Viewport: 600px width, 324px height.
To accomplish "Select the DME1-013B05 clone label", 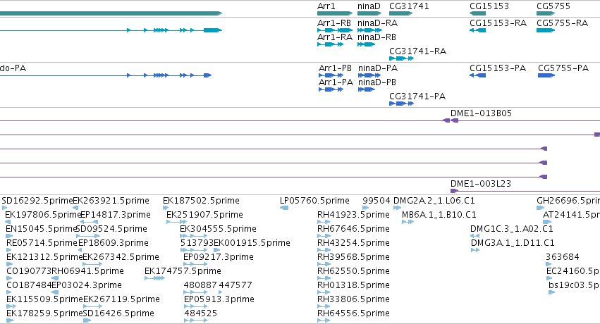I will [x=481, y=113].
